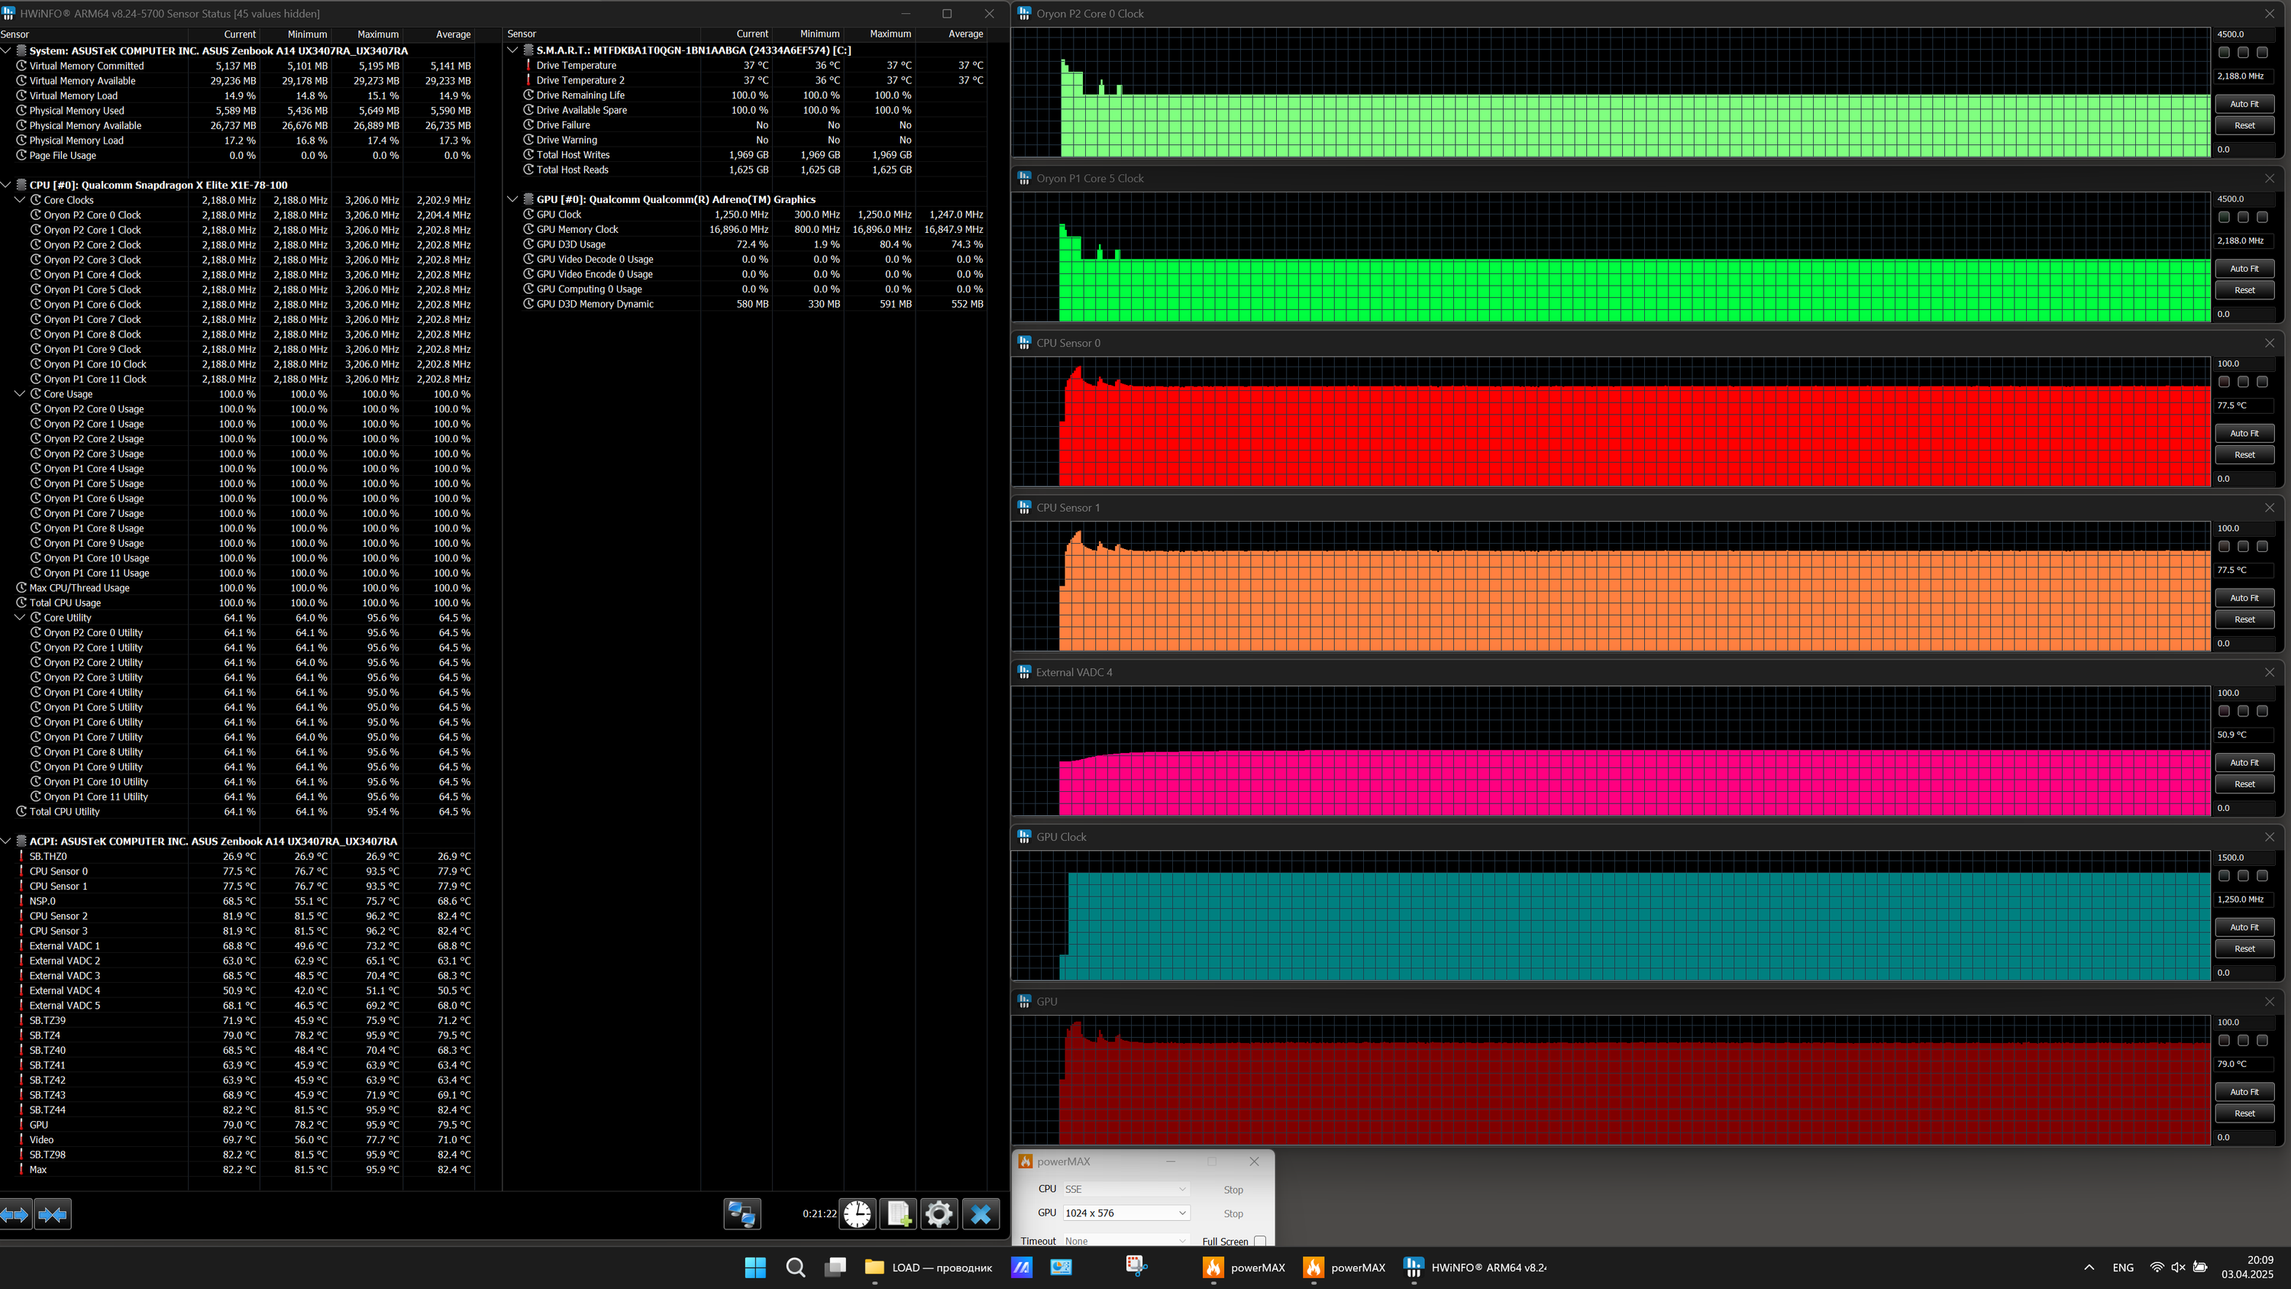Open HWiNFO sensor settings gear

[939, 1214]
